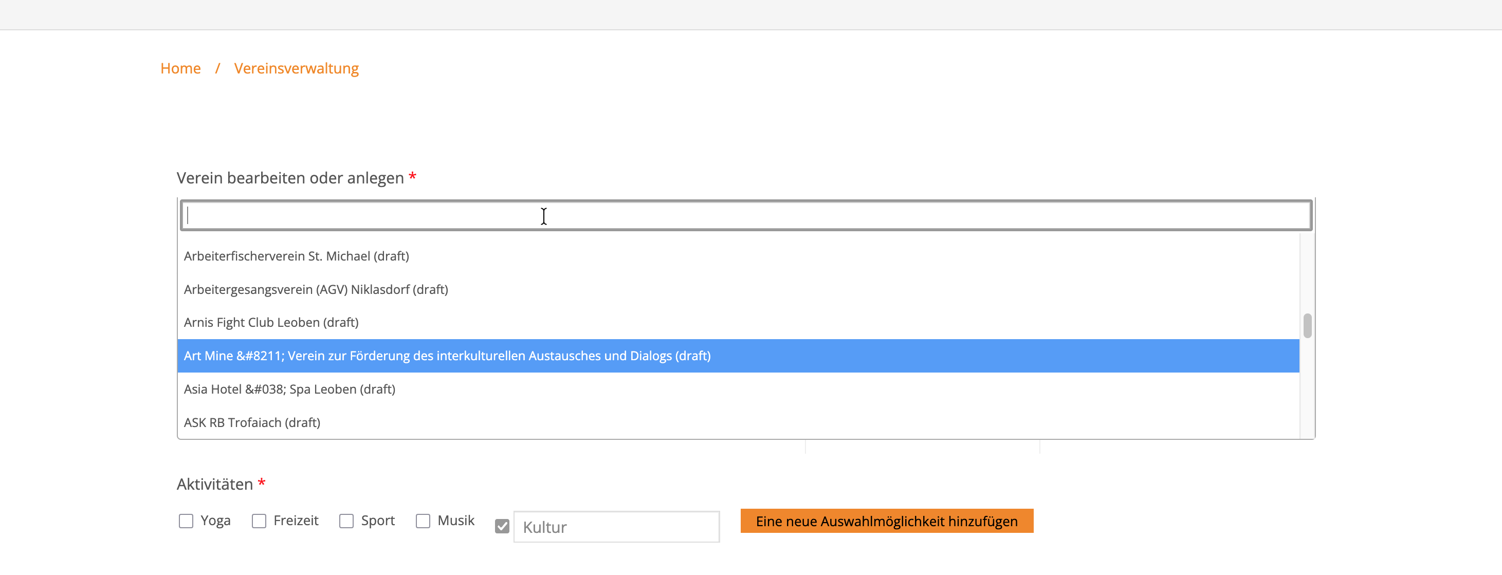Open the Vereinsverwaltung breadcrumb link
The height and width of the screenshot is (575, 1502).
(x=296, y=68)
